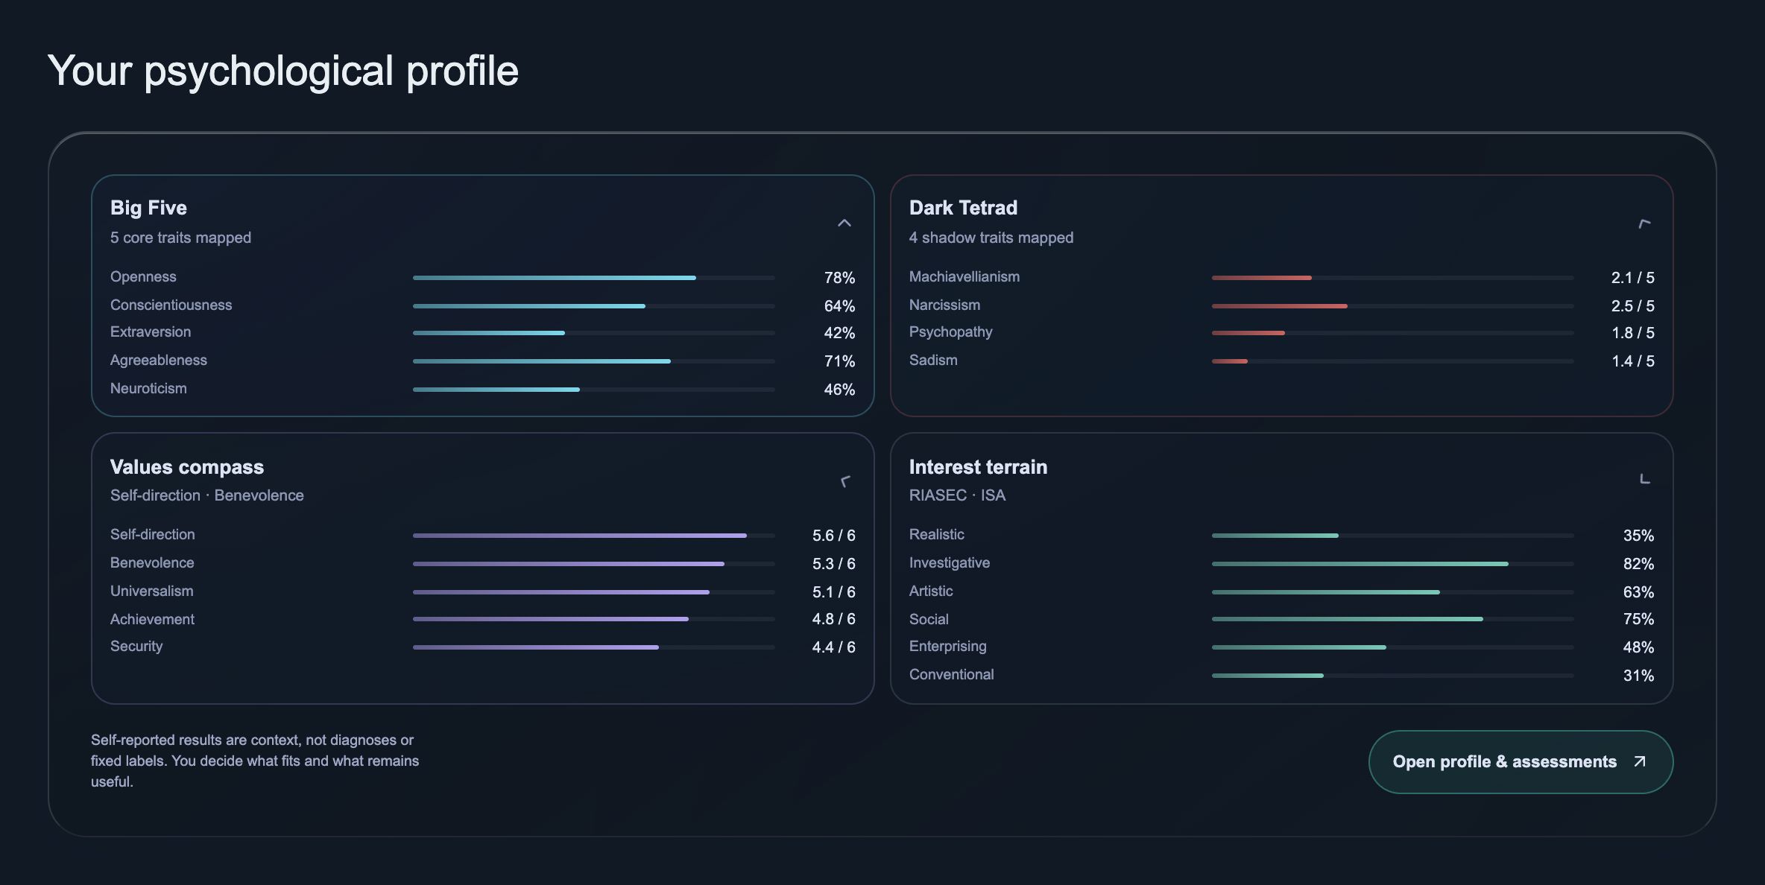
Task: Click the 82% Investigative score
Action: (x=1638, y=564)
